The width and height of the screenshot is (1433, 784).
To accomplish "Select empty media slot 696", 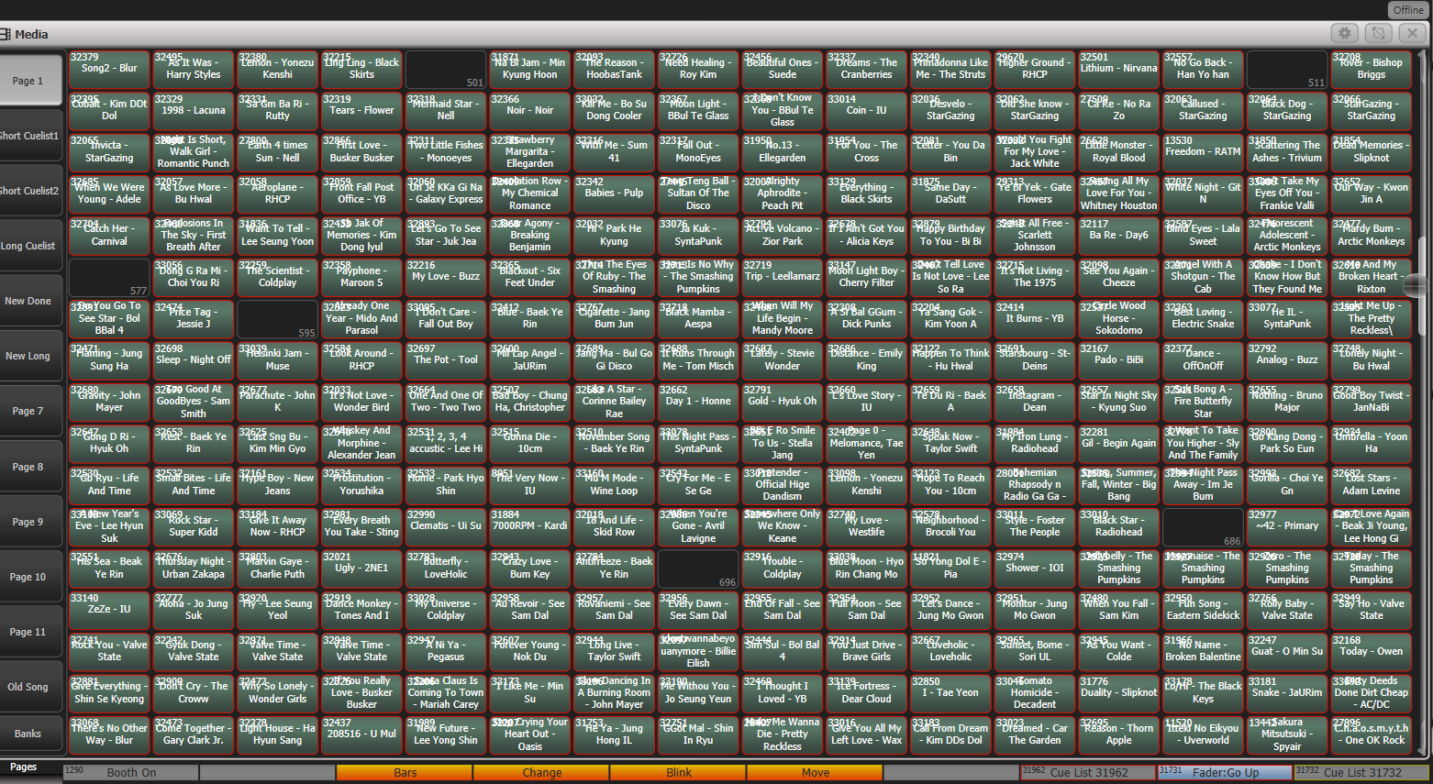I will click(x=698, y=569).
